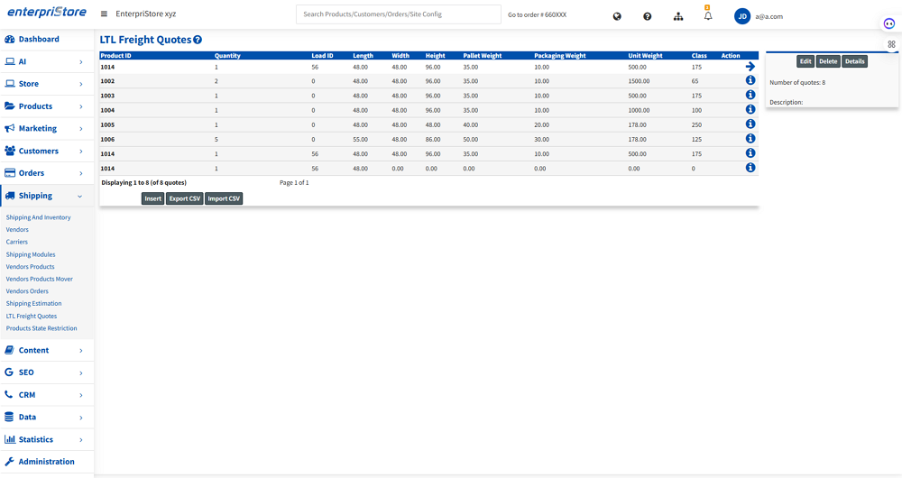Click the hamburger menu icon beside EnterpriStore xyz
Viewport: 902px width, 478px height.
(104, 14)
